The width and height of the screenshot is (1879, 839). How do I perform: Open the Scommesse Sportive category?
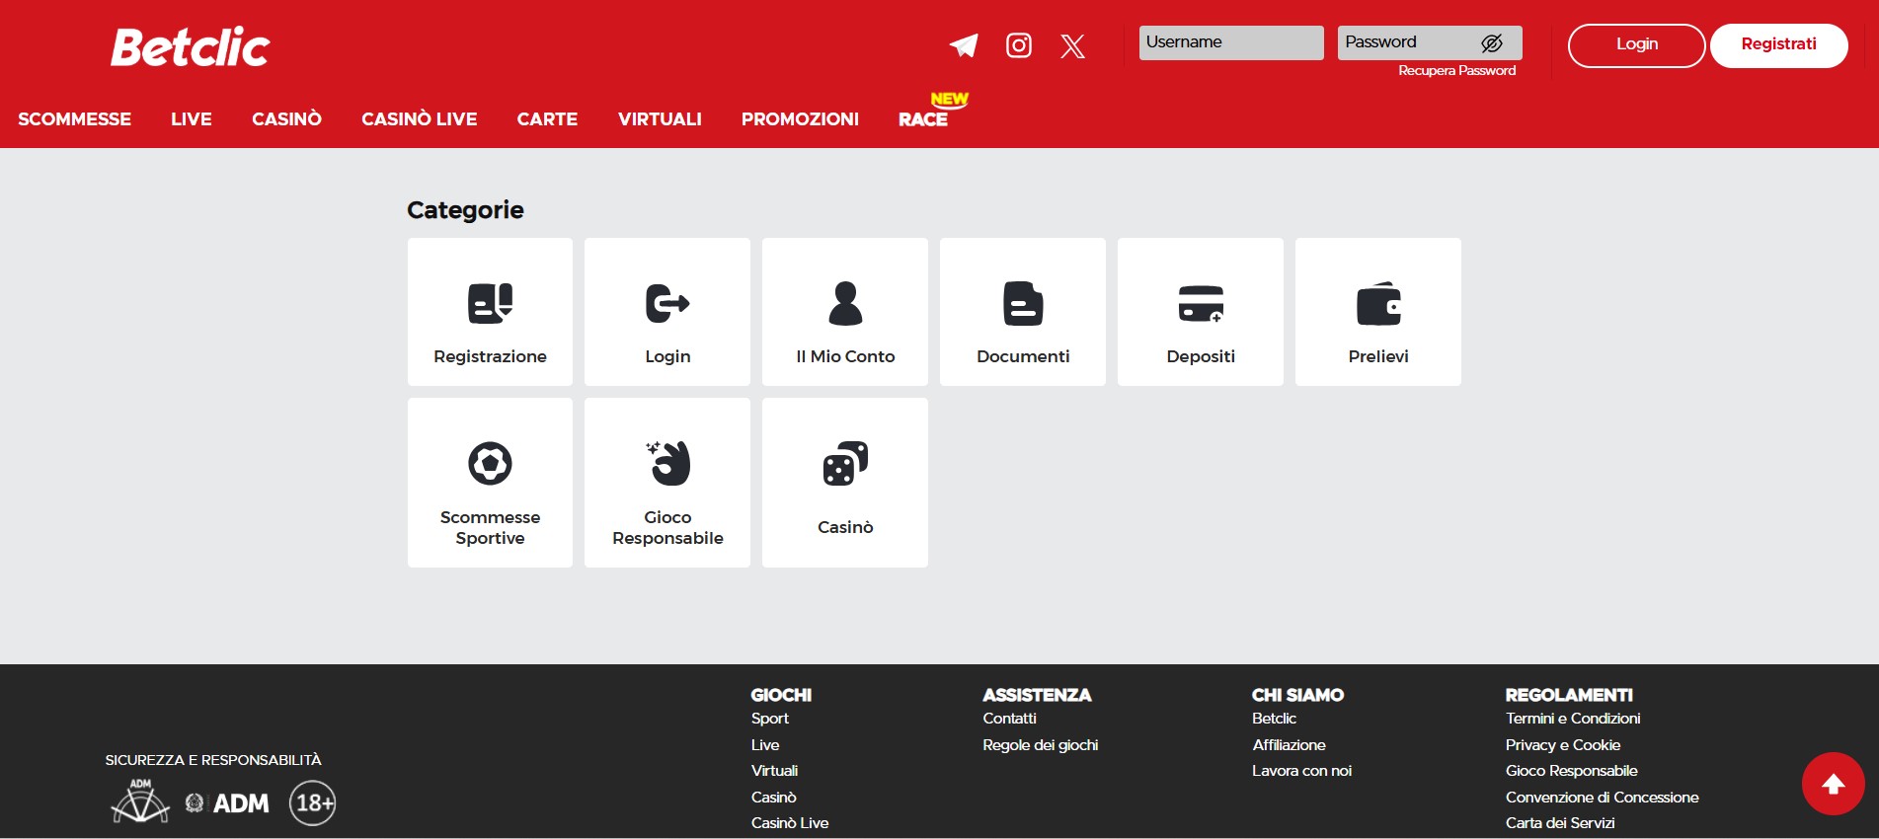(x=490, y=483)
